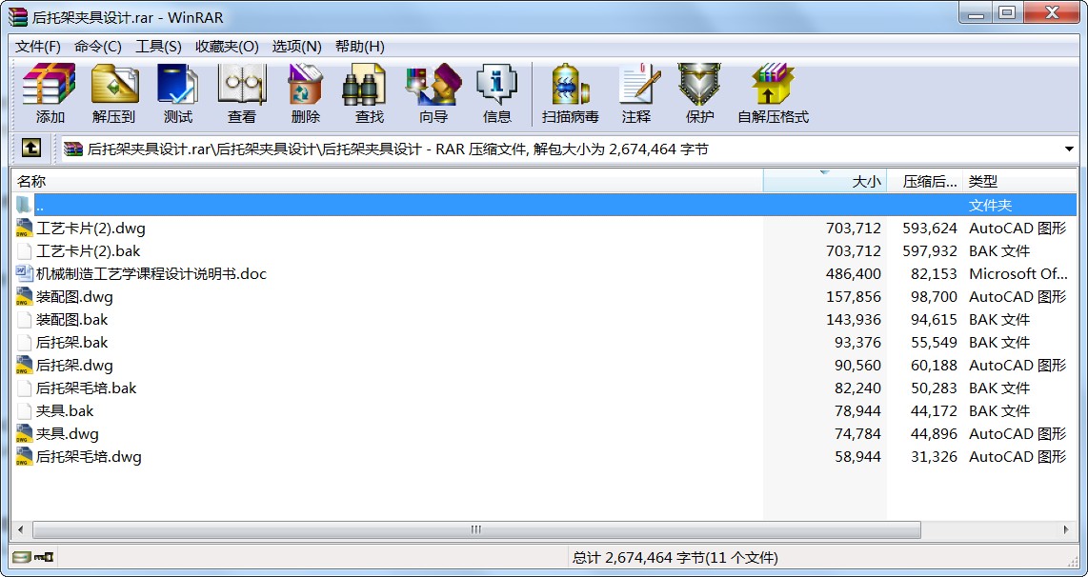
Task: Expand the archive path dropdown arrow
Action: 1069,149
